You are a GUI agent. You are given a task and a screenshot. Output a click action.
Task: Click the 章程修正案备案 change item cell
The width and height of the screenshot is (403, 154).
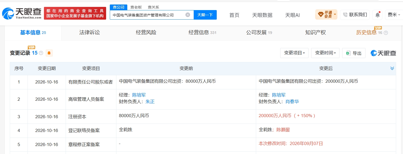pyautogui.click(x=91, y=145)
